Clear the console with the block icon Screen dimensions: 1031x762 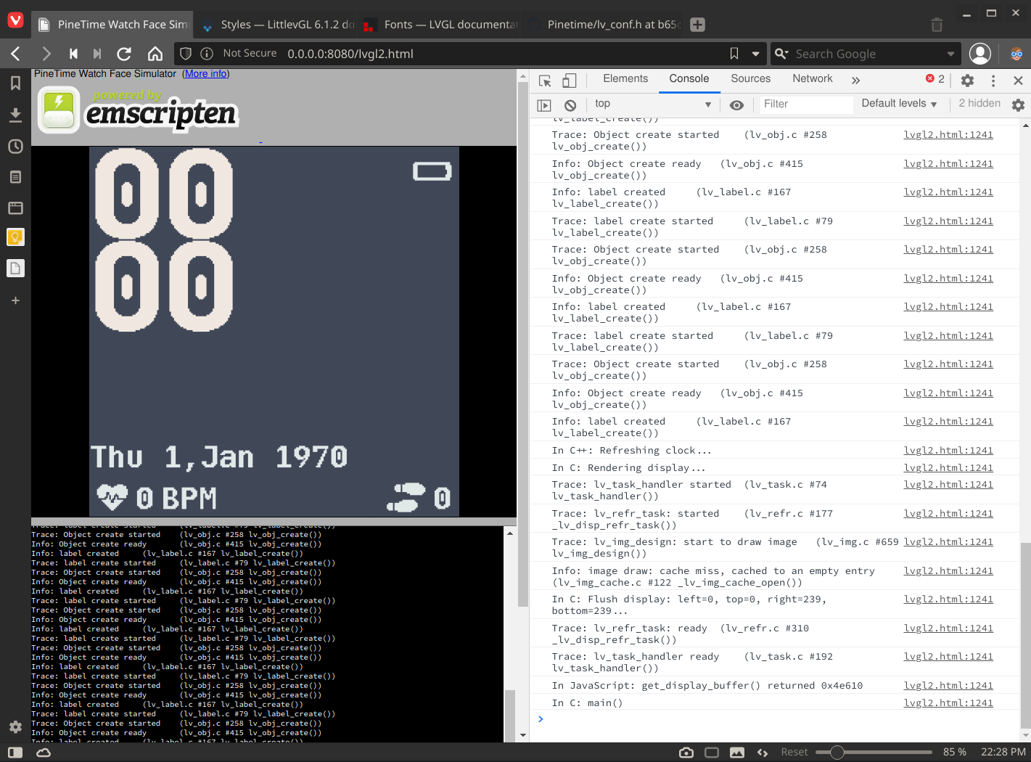pyautogui.click(x=570, y=105)
